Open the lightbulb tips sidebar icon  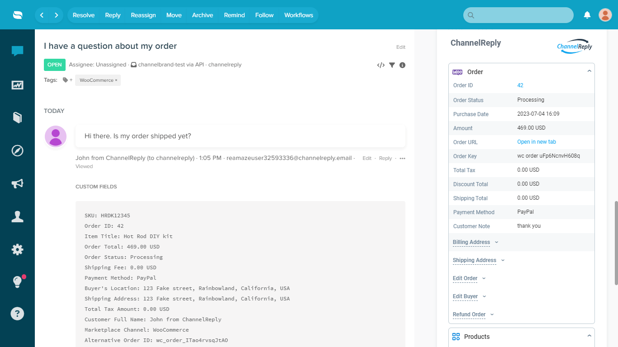pos(17,282)
